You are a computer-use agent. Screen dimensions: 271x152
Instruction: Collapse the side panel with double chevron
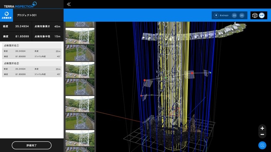pos(69,4)
